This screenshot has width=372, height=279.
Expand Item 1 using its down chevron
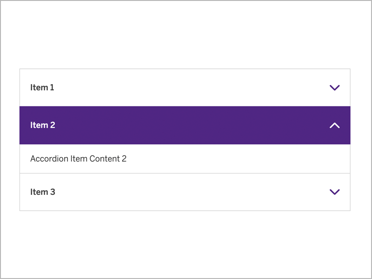coord(334,87)
